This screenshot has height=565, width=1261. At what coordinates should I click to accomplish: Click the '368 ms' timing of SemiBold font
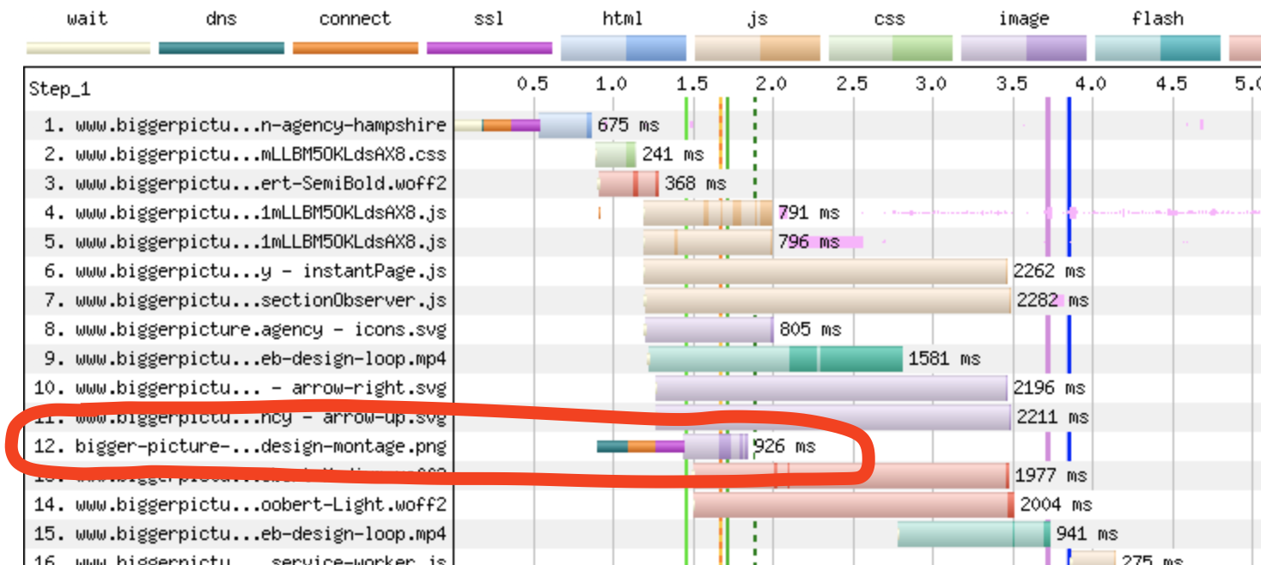[696, 184]
